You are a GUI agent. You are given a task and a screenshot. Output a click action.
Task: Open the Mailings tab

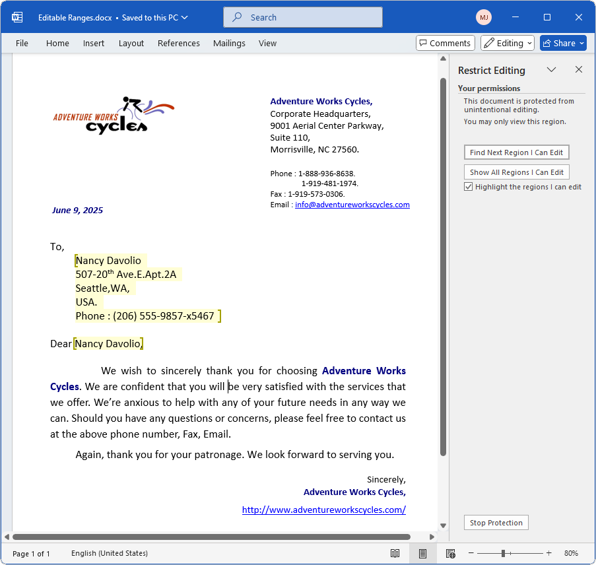[229, 44]
